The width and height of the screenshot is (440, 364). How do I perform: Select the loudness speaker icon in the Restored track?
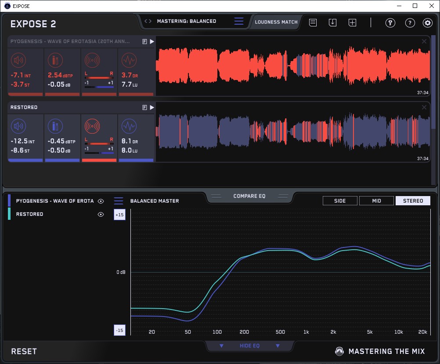[x=18, y=126]
